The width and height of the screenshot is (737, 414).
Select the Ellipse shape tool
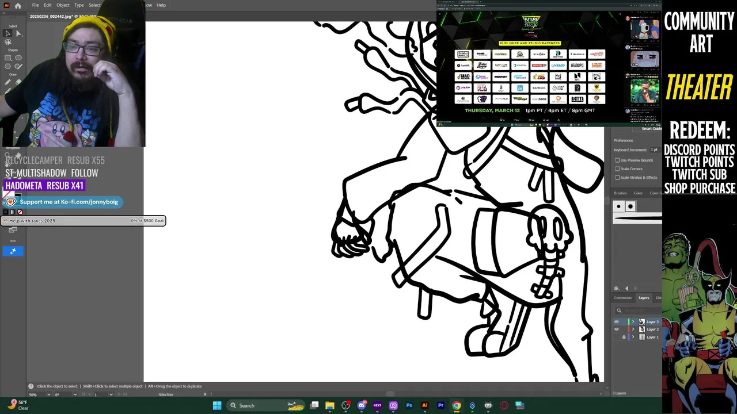pyautogui.click(x=18, y=57)
